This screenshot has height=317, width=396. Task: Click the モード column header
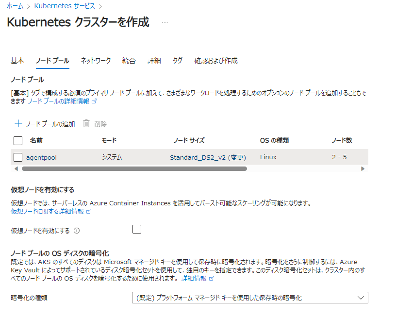(109, 140)
